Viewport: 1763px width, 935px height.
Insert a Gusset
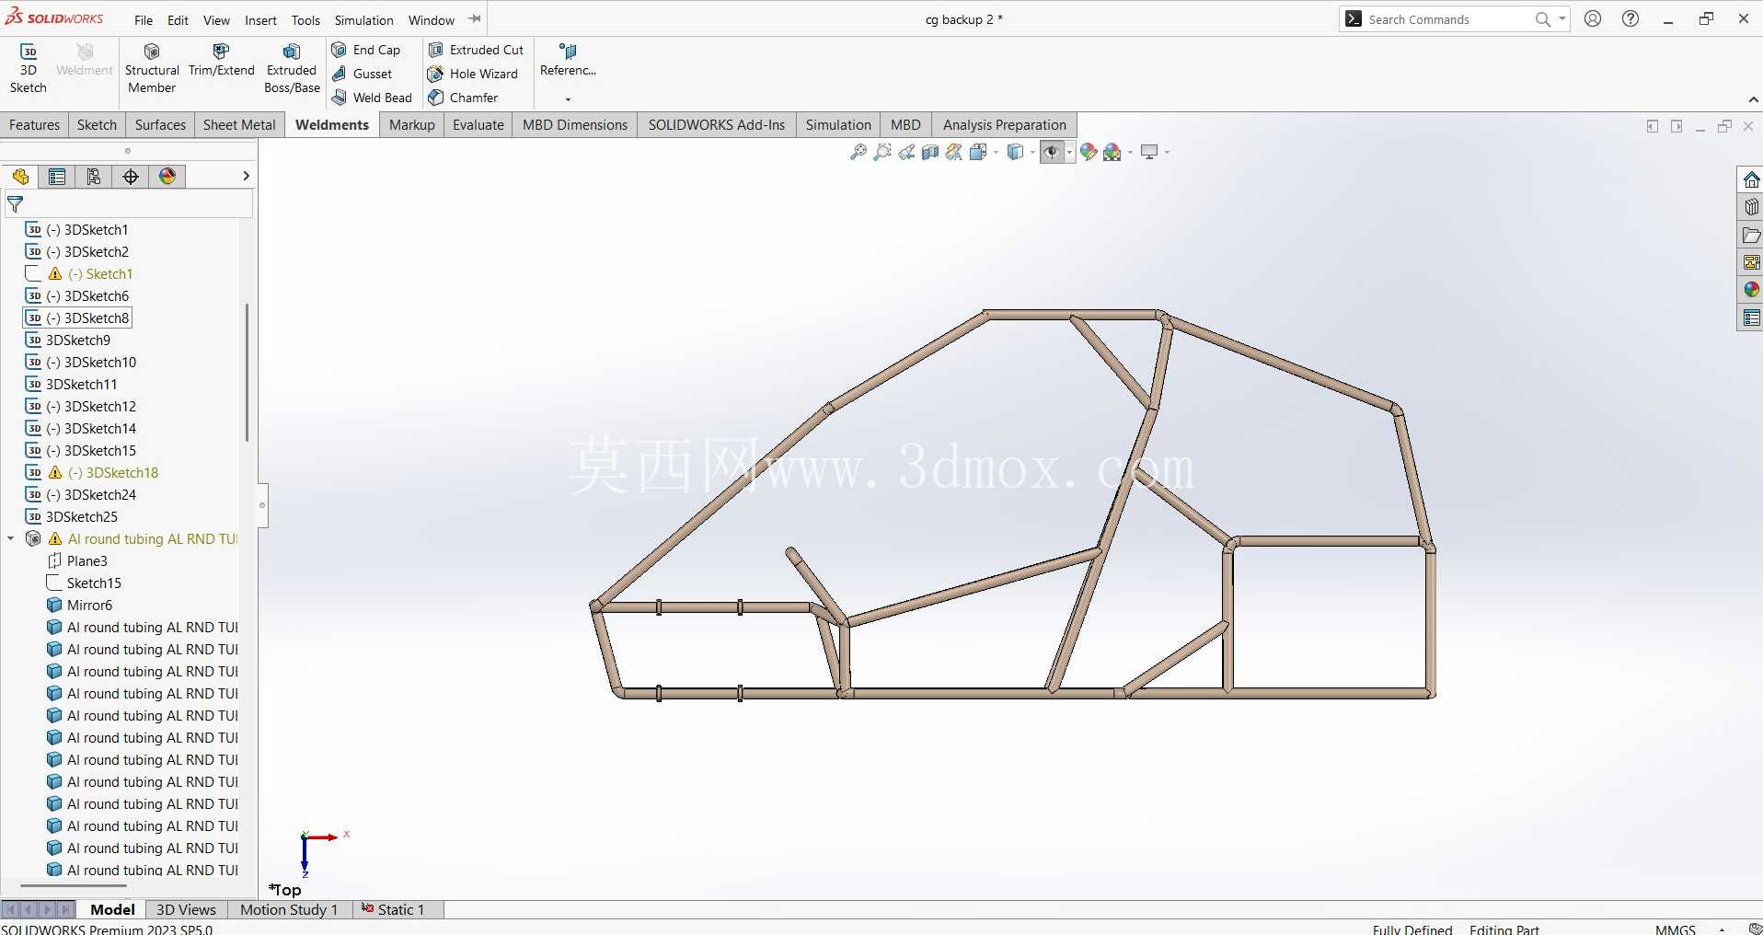pos(363,74)
